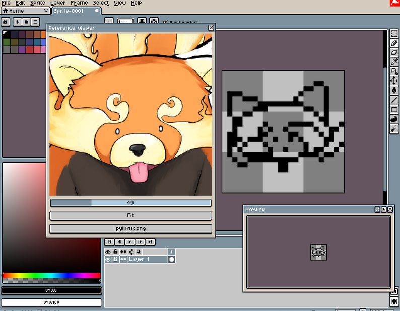Click the dynamics button in context bar
Image resolution: width=400 pixels, height=311 pixels.
tap(154, 21)
